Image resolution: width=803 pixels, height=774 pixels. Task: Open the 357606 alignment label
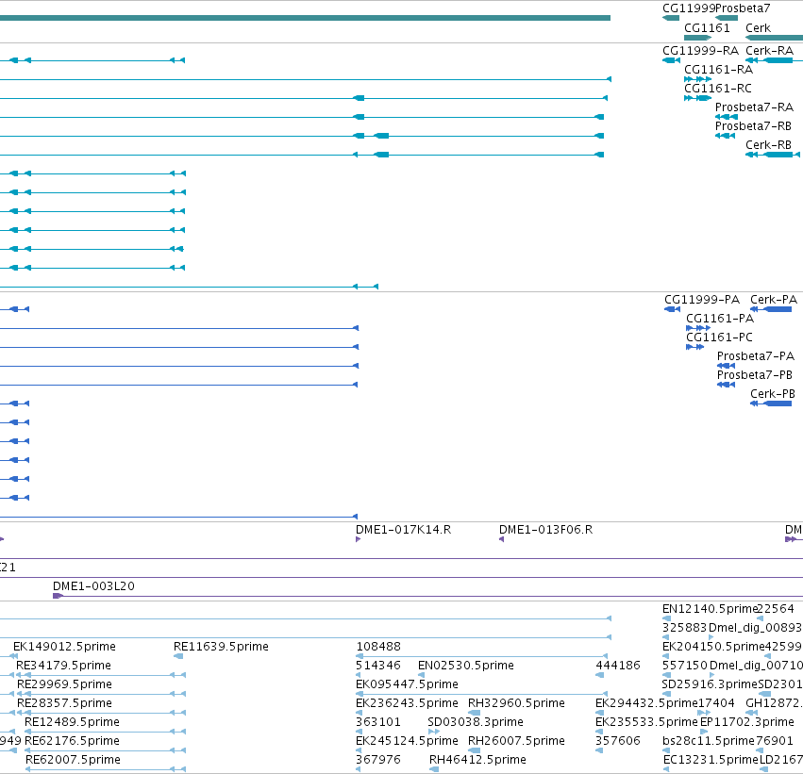click(618, 741)
